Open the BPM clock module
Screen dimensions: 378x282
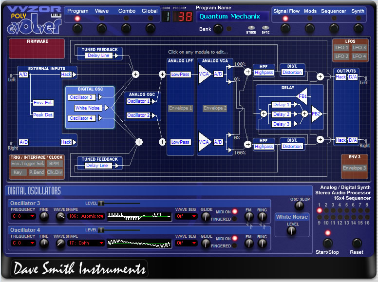[x=54, y=164]
